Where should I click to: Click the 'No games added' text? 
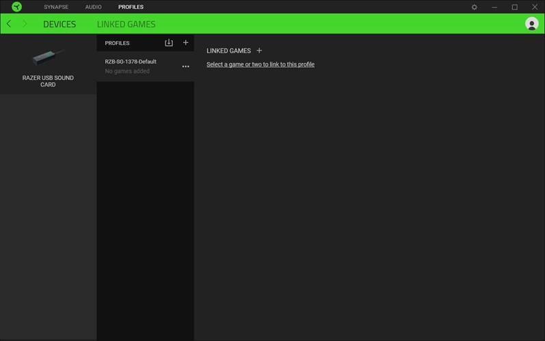[x=127, y=71]
